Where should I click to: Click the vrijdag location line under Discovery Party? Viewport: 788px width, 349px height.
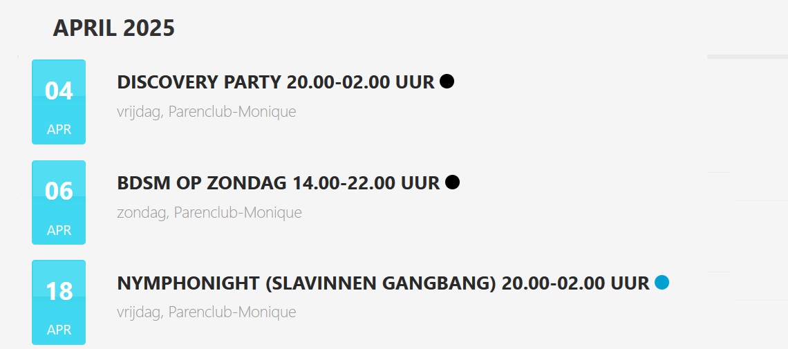(207, 111)
